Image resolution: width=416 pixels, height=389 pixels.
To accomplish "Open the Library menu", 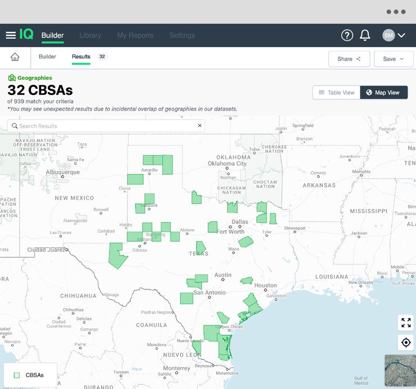I will [x=90, y=35].
